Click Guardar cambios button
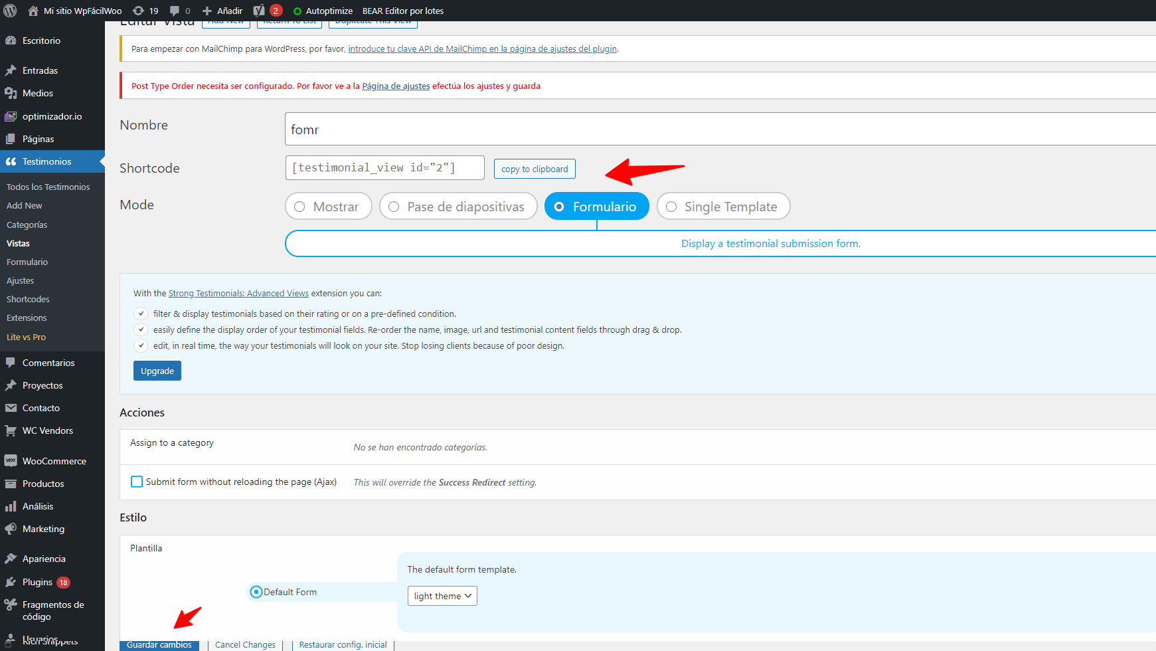This screenshot has height=651, width=1156. coord(159,644)
